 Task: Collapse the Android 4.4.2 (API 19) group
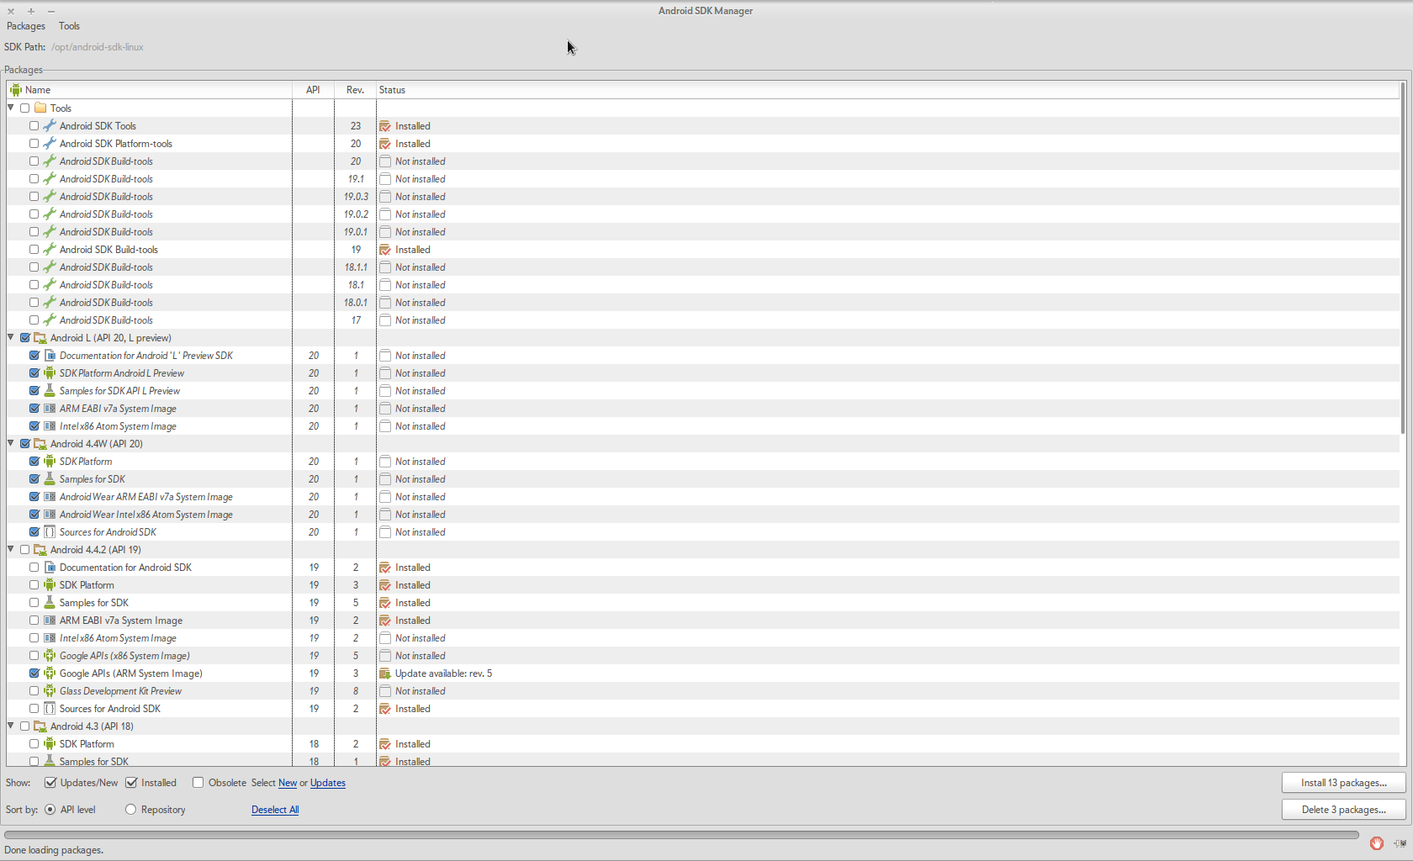click(11, 549)
